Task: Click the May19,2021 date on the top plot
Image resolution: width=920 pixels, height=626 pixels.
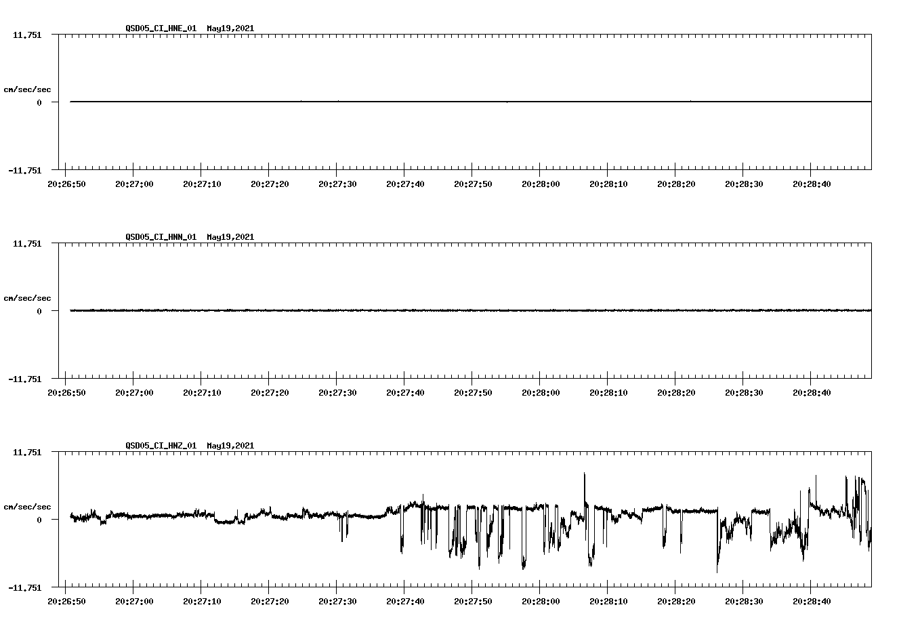Action: click(230, 29)
